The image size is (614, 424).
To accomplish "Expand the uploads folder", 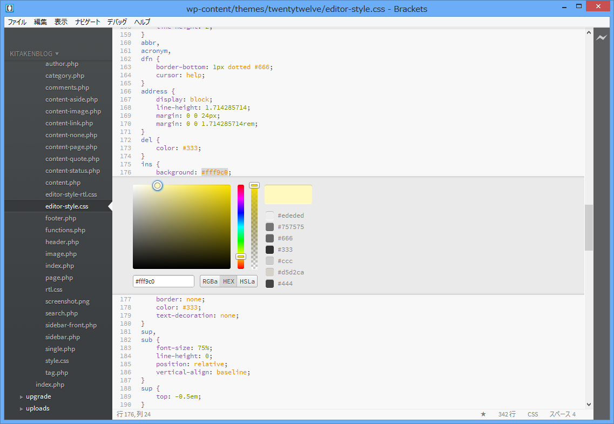I will [37, 408].
